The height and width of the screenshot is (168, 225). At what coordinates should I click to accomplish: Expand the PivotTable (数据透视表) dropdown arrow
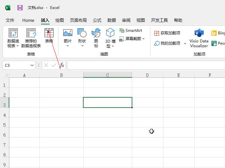[x=18, y=46]
